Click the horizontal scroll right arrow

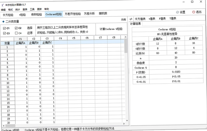click(124, 124)
